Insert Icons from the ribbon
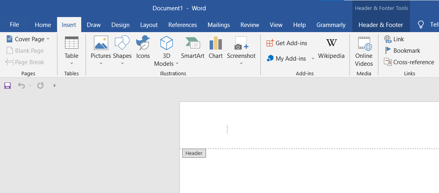The image size is (439, 193). coord(143,48)
